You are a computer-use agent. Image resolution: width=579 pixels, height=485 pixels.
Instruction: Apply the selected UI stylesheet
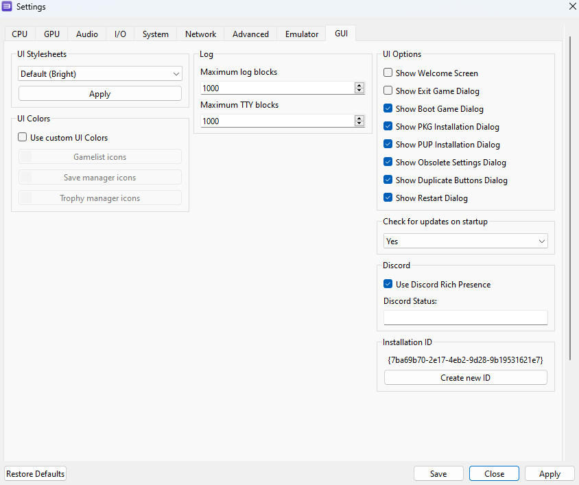click(100, 94)
